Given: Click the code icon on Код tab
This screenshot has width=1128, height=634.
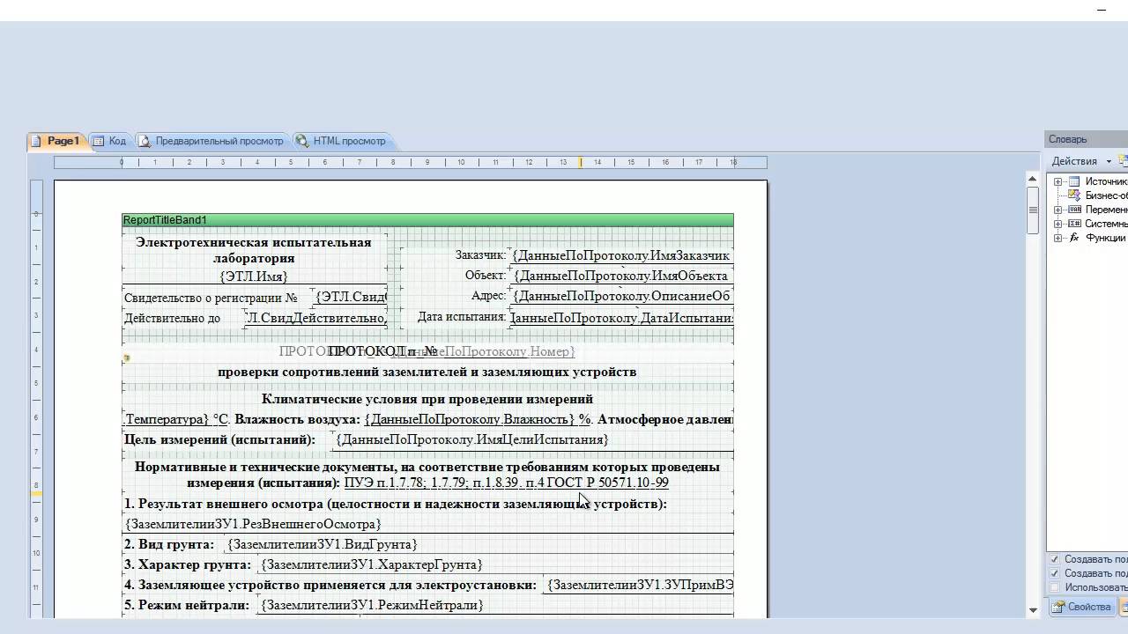Looking at the screenshot, I should tap(99, 141).
